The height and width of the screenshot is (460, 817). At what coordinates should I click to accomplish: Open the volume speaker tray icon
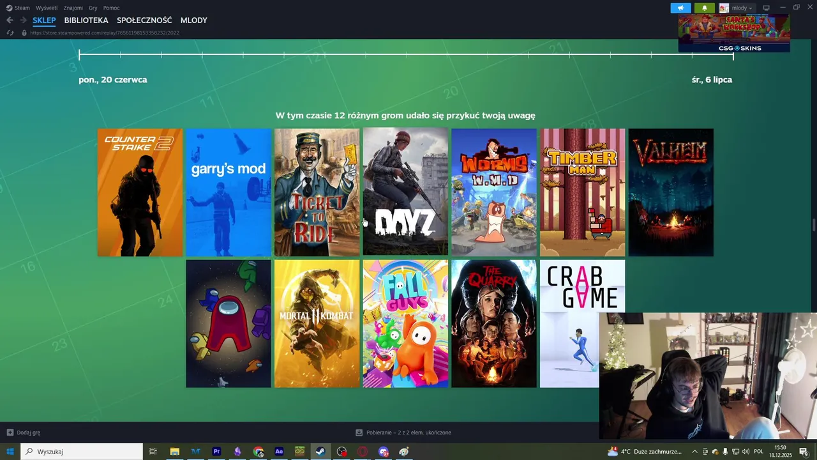tap(745, 452)
